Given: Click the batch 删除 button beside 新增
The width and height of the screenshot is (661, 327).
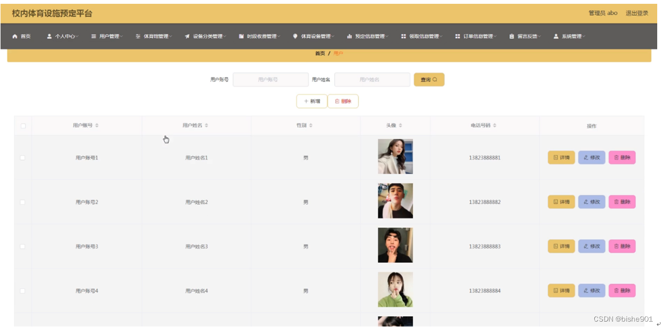Looking at the screenshot, I should [x=343, y=101].
